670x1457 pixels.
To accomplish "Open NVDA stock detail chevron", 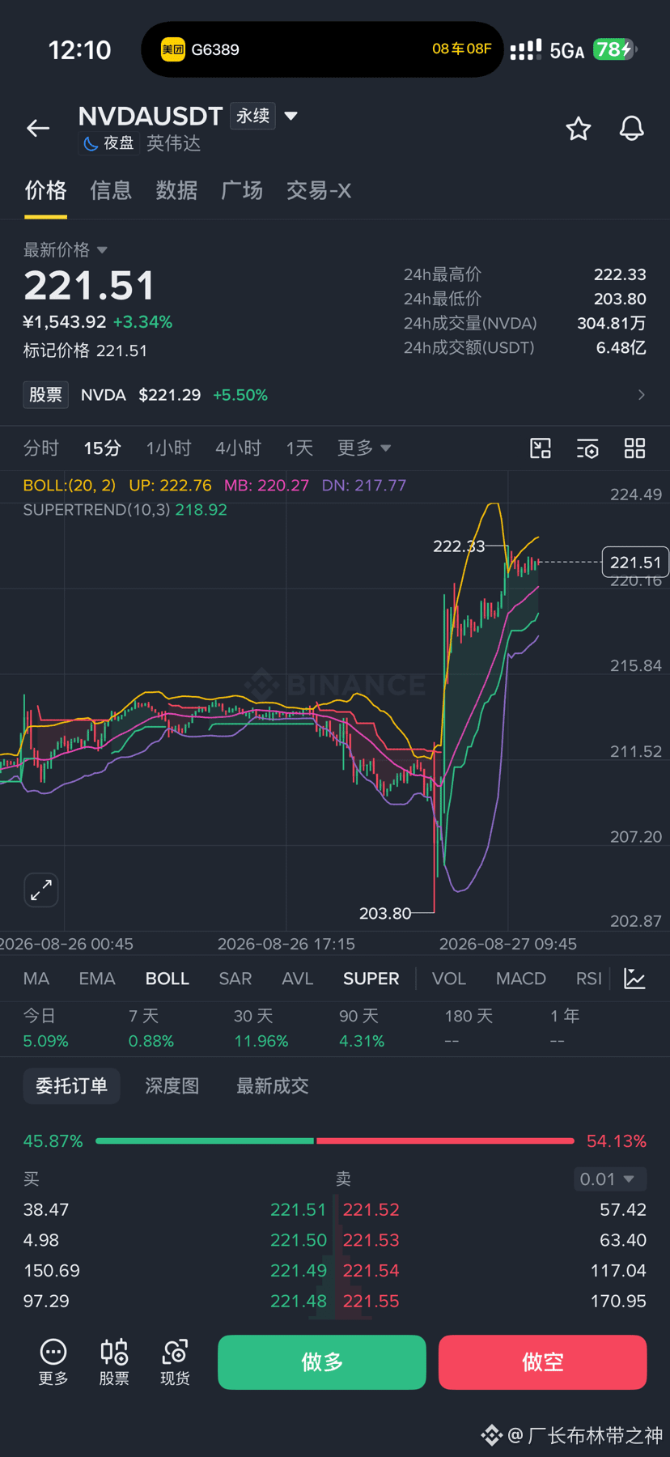I will (x=641, y=395).
